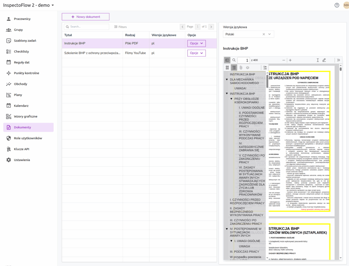Click the Nowy dokument button
Screen dimensions: 349x266
pos(86,17)
